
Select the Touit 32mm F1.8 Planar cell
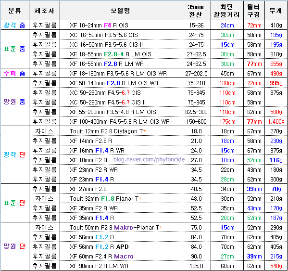click(120, 199)
